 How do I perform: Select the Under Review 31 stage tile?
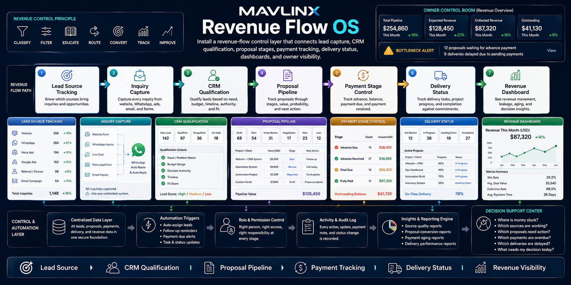[271, 136]
